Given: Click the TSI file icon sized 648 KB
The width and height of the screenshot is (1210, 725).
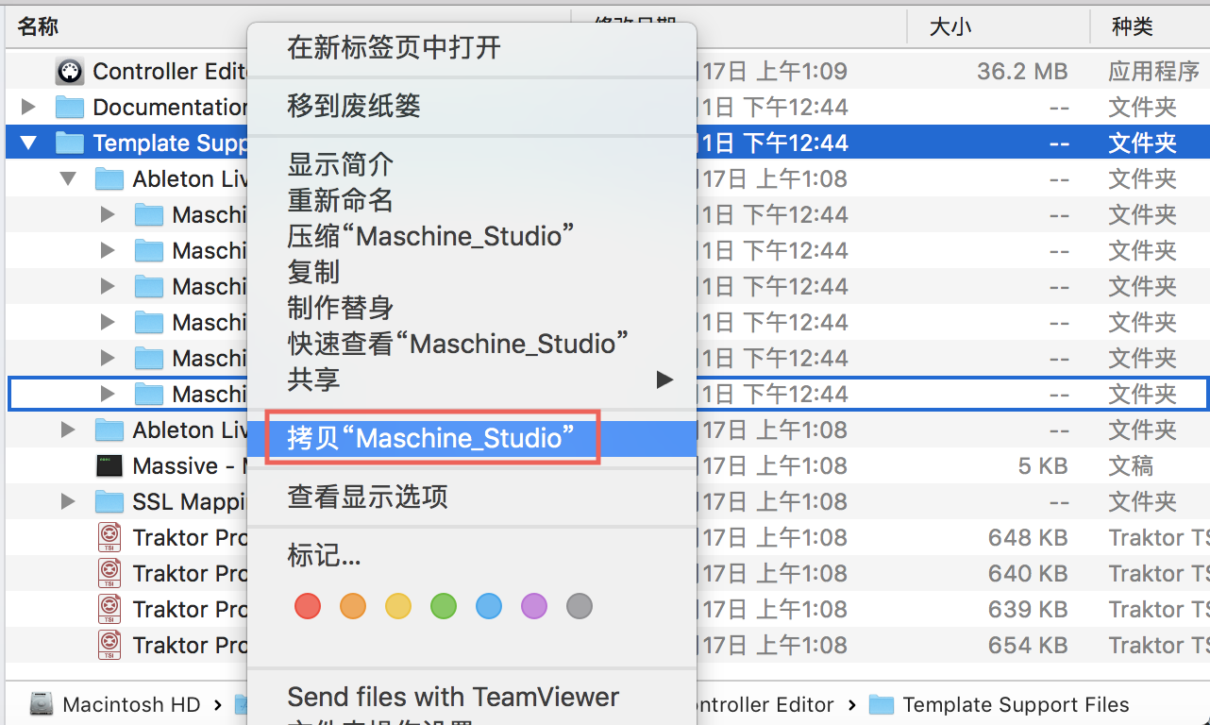Looking at the screenshot, I should [109, 537].
